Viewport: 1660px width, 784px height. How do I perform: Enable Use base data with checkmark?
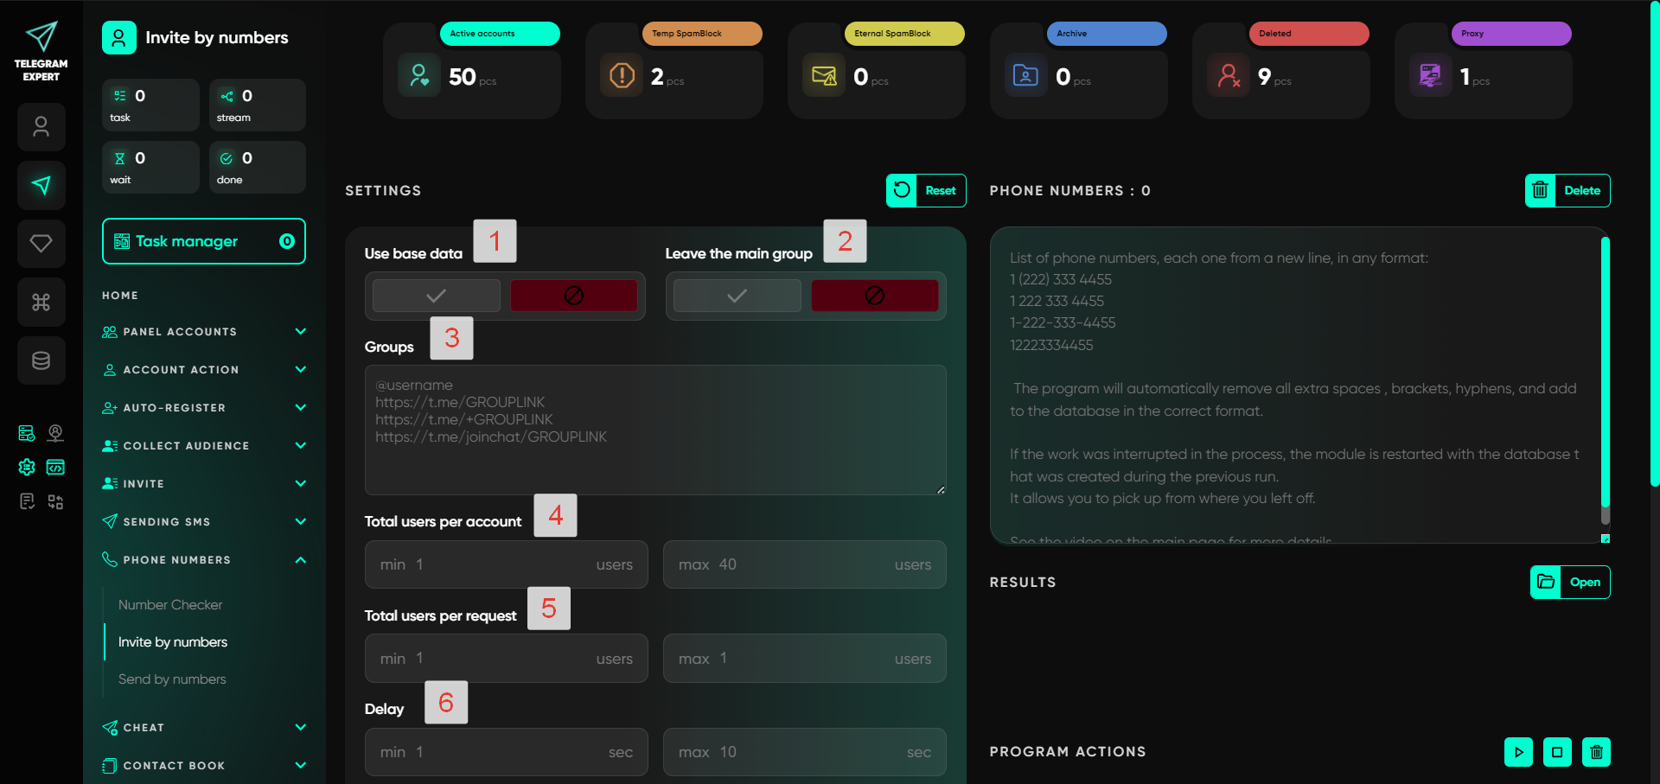pos(437,296)
